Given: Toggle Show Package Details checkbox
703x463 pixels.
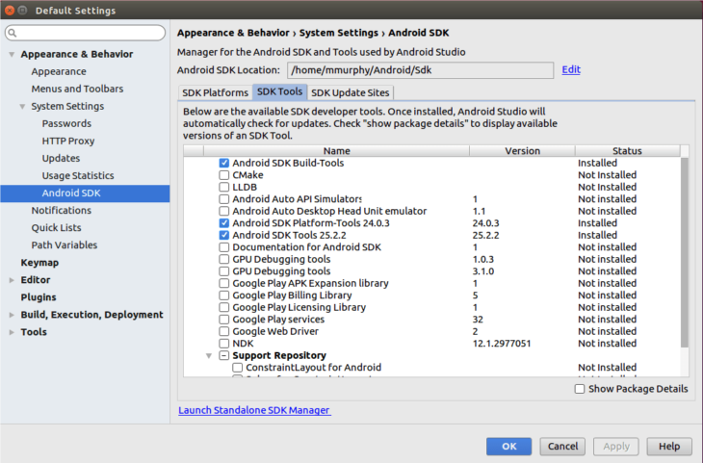Looking at the screenshot, I should pos(580,389).
